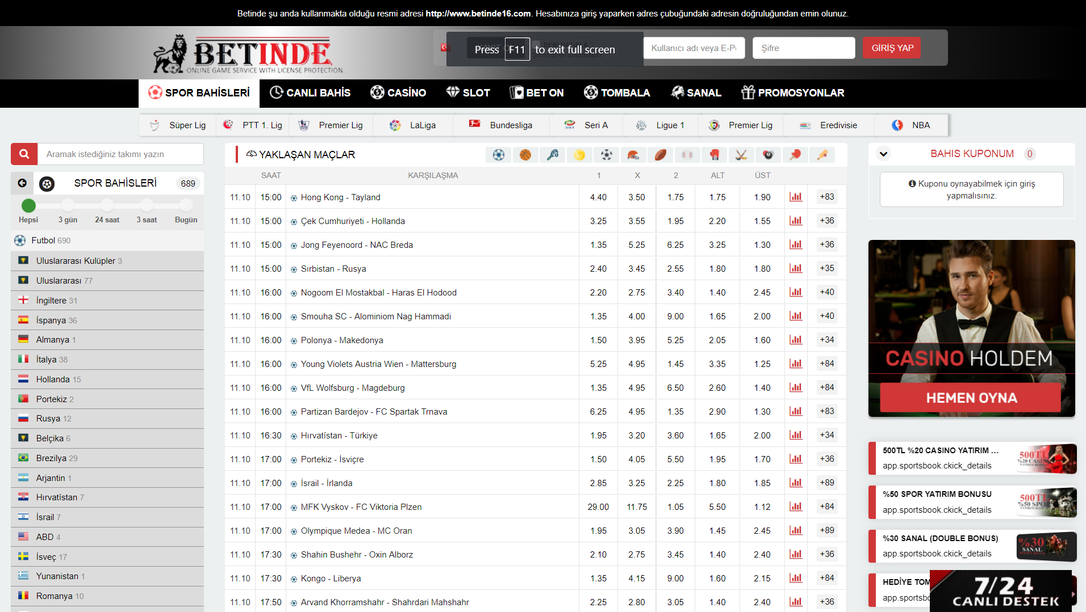This screenshot has width=1086, height=612.
Task: Filter matches by cricket bat icon
Action: tap(822, 155)
